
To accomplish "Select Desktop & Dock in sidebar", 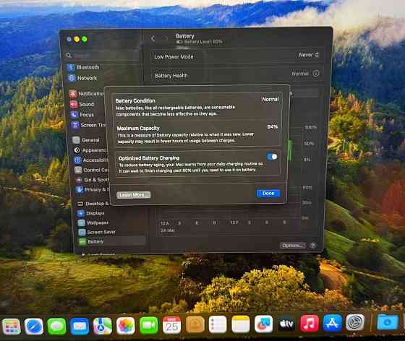I will 93,204.
